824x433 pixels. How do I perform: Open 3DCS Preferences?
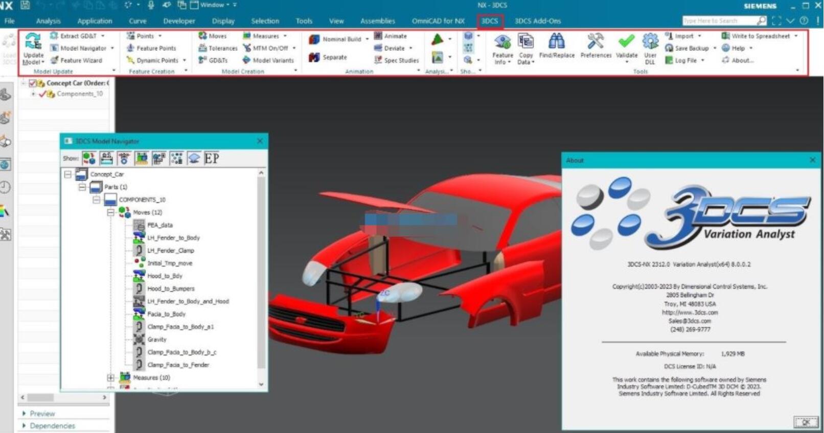pyautogui.click(x=596, y=46)
